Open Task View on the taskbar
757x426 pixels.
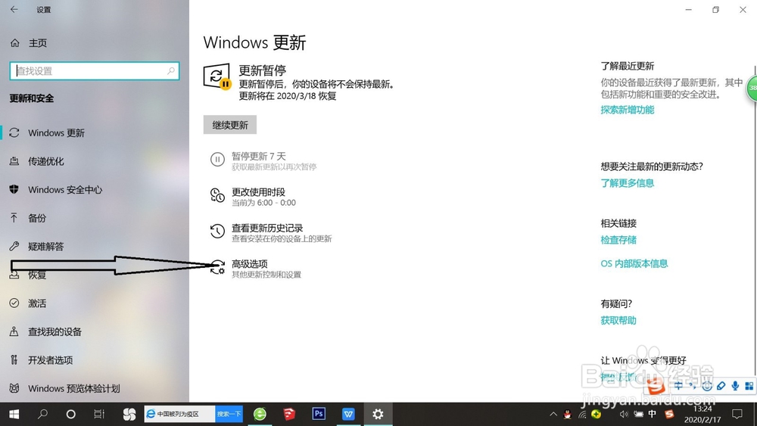pyautogui.click(x=99, y=414)
